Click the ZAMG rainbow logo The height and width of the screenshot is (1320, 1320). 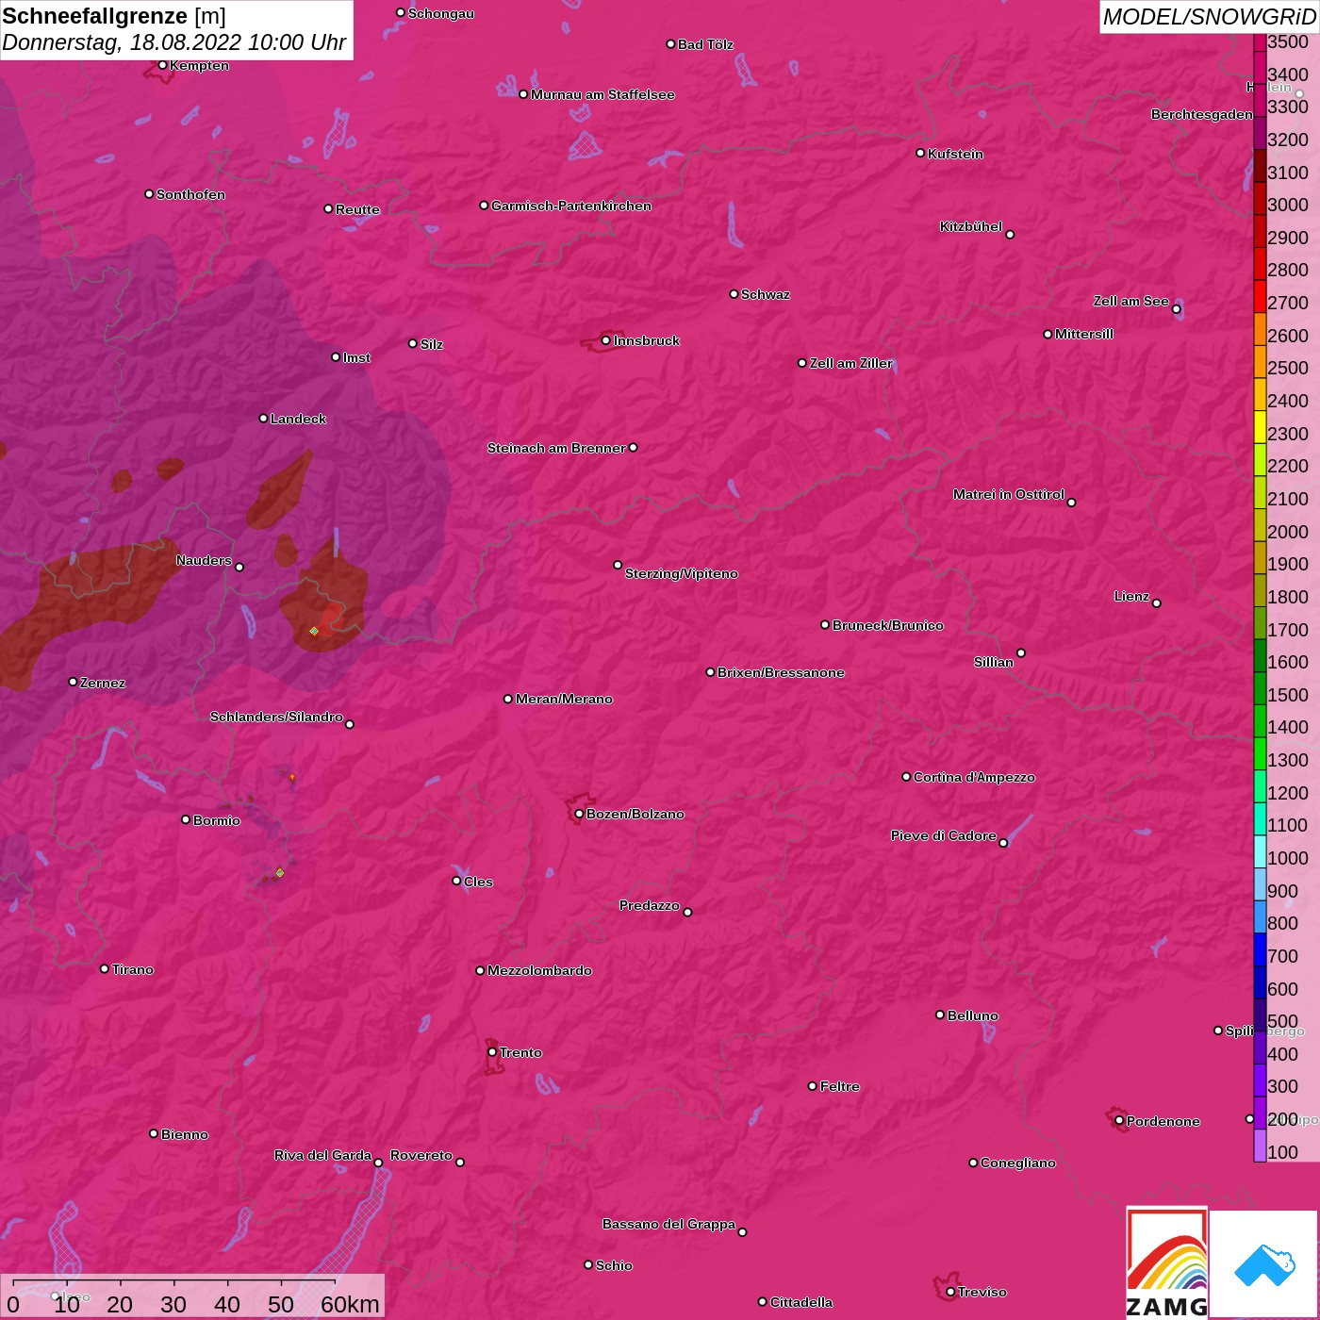click(x=1166, y=1262)
